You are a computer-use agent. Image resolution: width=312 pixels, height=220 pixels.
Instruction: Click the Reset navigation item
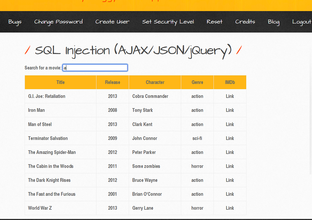[214, 22]
